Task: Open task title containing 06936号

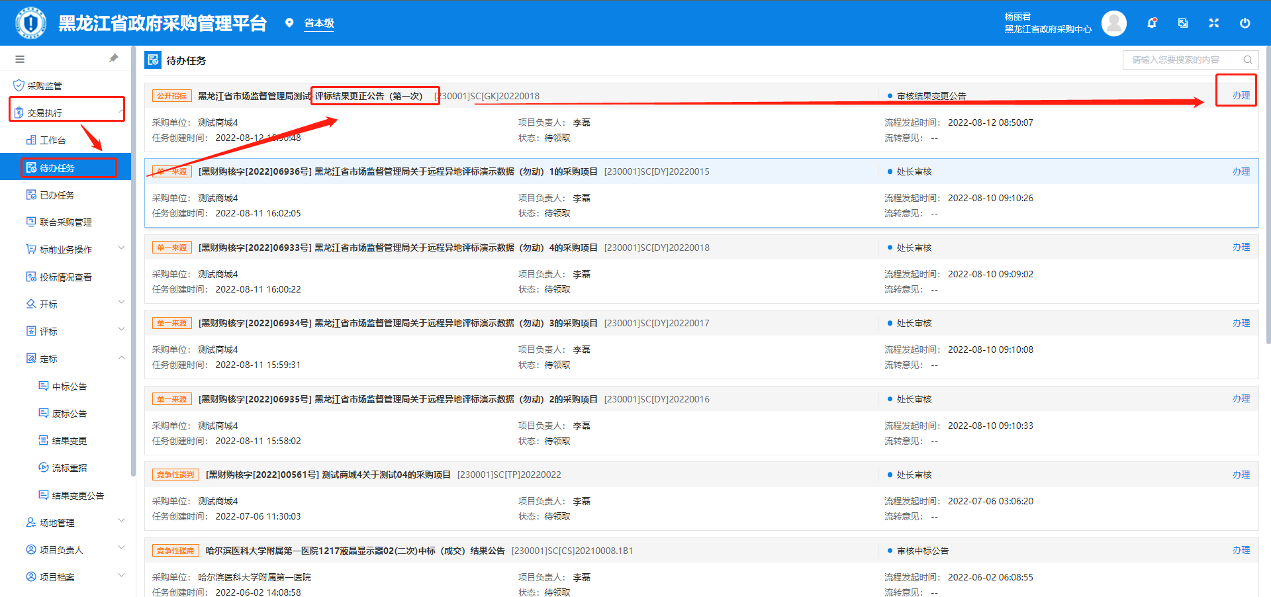Action: coord(398,171)
